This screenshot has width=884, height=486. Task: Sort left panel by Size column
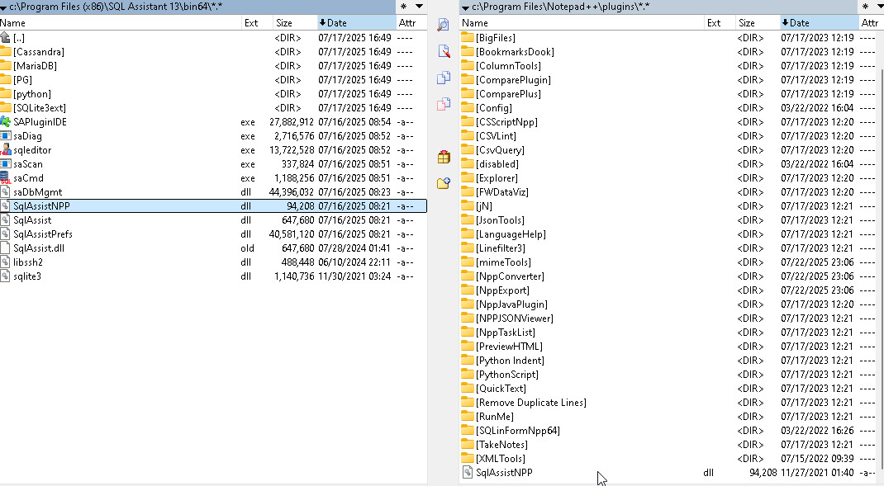[295, 23]
